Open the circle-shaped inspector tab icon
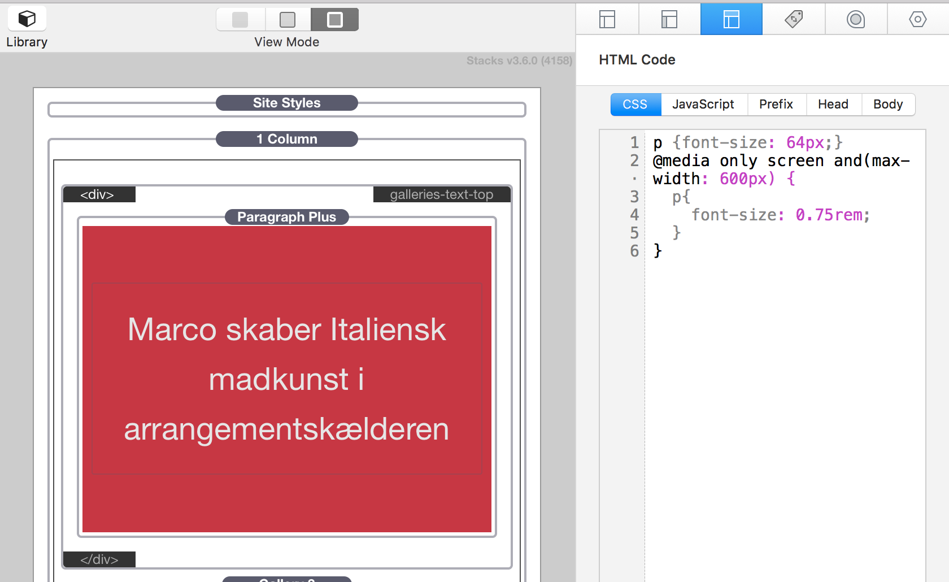 pyautogui.click(x=856, y=19)
